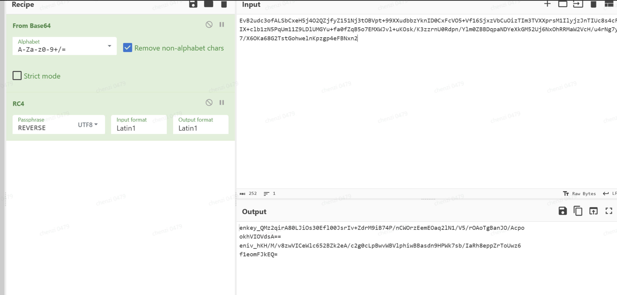Image resolution: width=617 pixels, height=295 pixels.
Task: Open file as input icon
Action: (578, 4)
